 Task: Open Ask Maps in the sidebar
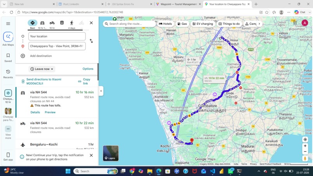point(8,39)
